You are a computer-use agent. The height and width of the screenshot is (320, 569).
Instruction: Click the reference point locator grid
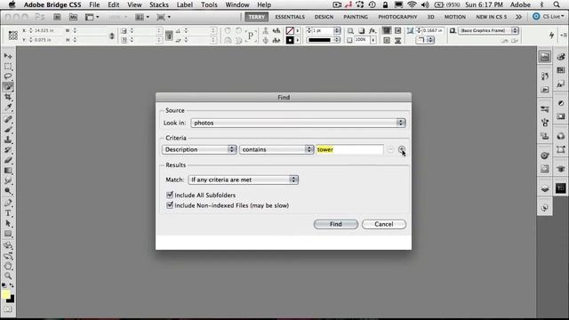13,36
